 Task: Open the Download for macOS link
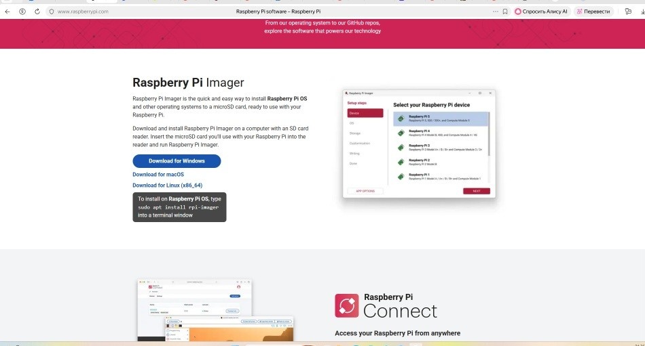click(158, 175)
